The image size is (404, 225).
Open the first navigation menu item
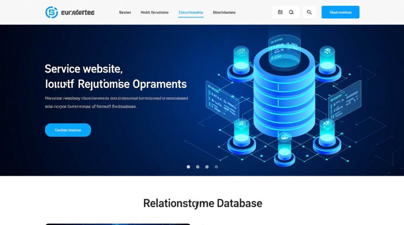point(125,13)
